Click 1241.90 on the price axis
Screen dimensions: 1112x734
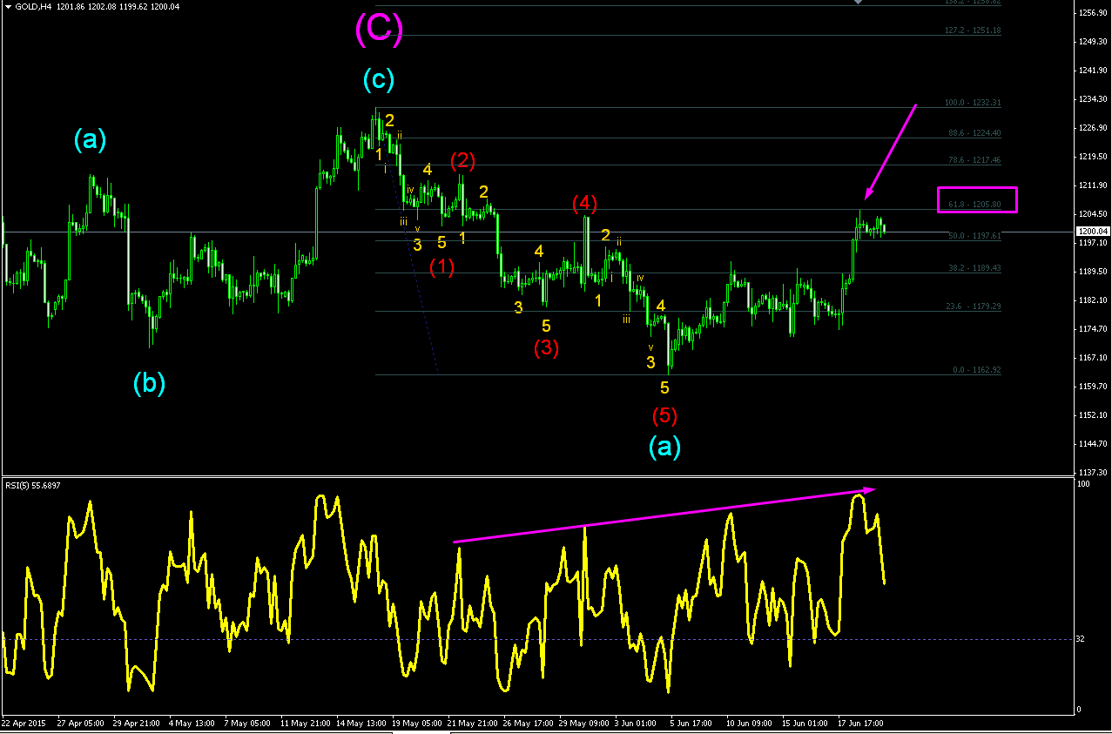(1092, 71)
